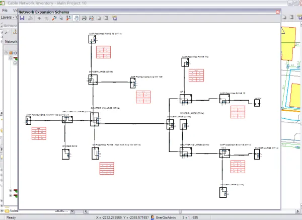This screenshot has height=220, width=302.
Task: Open the File menu
Action: click(x=5, y=10)
